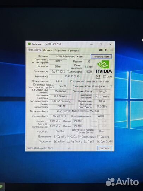Image resolution: width=143 pixels, height=191 pixels.
Task: Click the current GPU clock 1072 MHz field
Action: pos(55,121)
